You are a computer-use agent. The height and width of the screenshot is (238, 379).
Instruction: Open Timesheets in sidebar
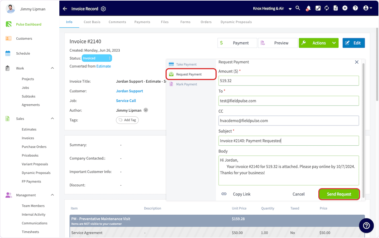tap(30, 232)
